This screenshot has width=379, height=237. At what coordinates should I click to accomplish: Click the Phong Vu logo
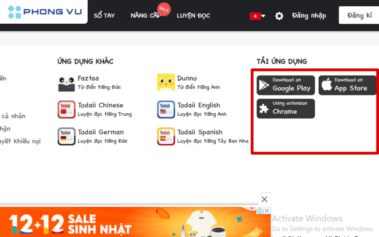[45, 12]
